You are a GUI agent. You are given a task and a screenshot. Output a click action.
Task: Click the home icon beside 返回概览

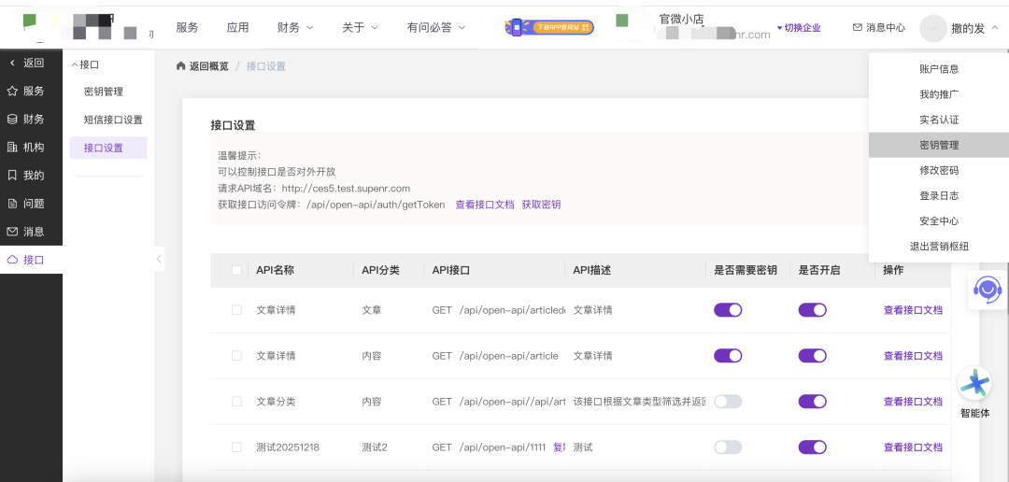tap(180, 66)
